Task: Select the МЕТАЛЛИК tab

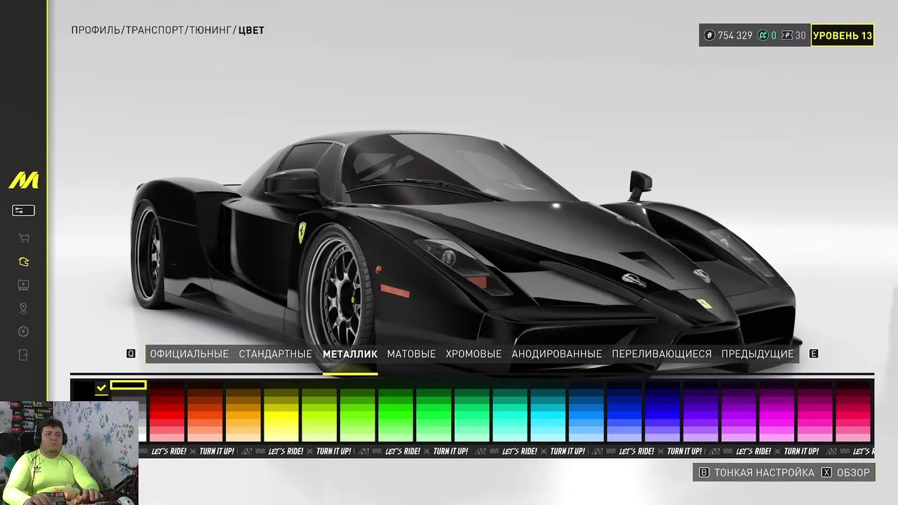Action: click(350, 354)
